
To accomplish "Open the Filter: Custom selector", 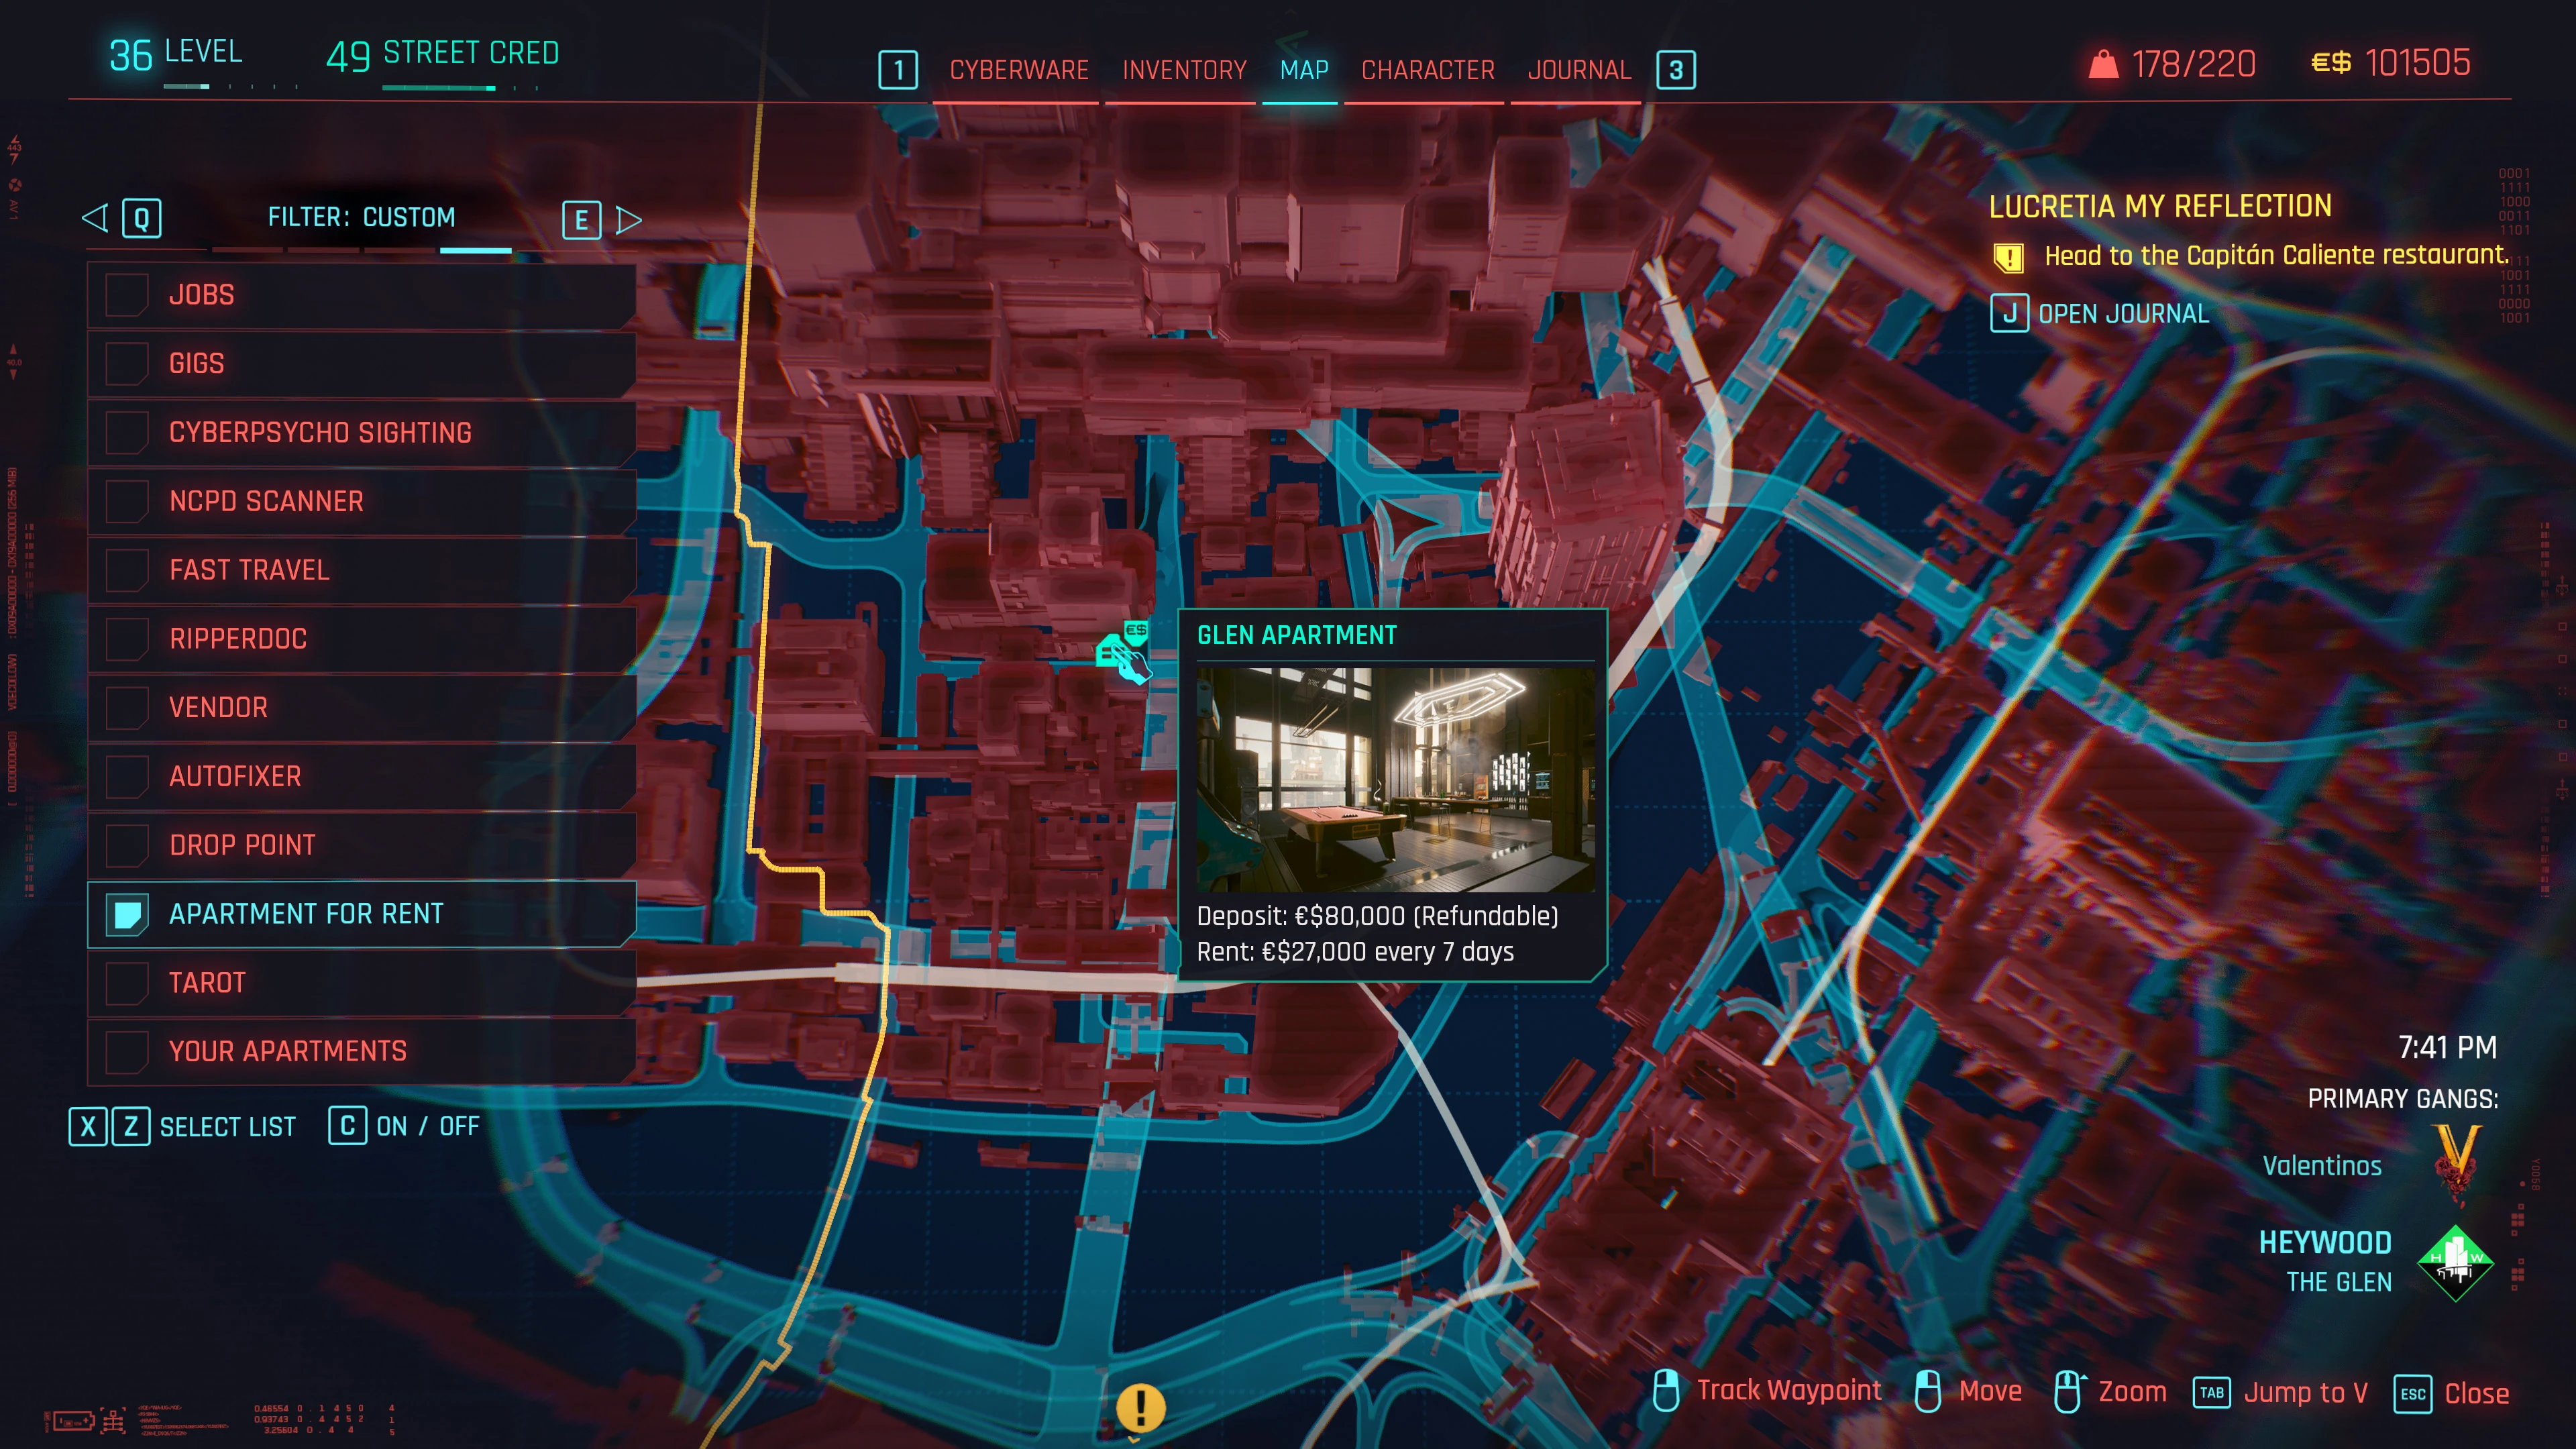I will (362, 217).
